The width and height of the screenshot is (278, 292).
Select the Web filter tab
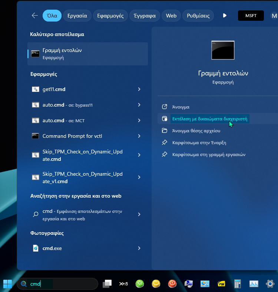(x=171, y=16)
